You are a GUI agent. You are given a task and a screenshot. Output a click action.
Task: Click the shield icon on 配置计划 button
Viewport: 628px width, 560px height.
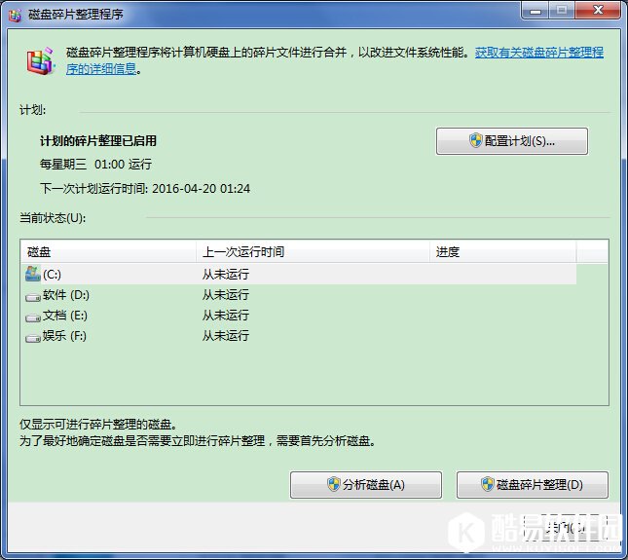tap(475, 140)
